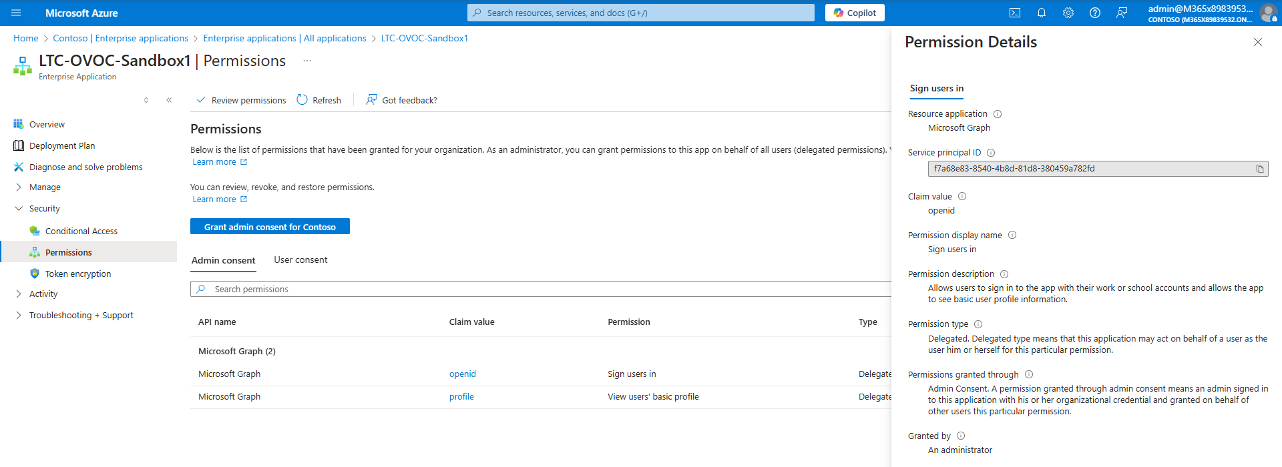Viewport: 1282px width, 467px height.
Task: Click the sidebar expand/collapse all arrows
Action: [x=146, y=100]
